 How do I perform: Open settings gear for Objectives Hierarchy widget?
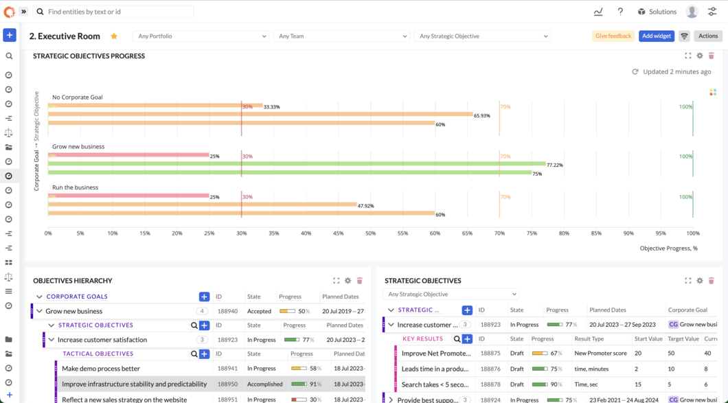click(x=348, y=281)
